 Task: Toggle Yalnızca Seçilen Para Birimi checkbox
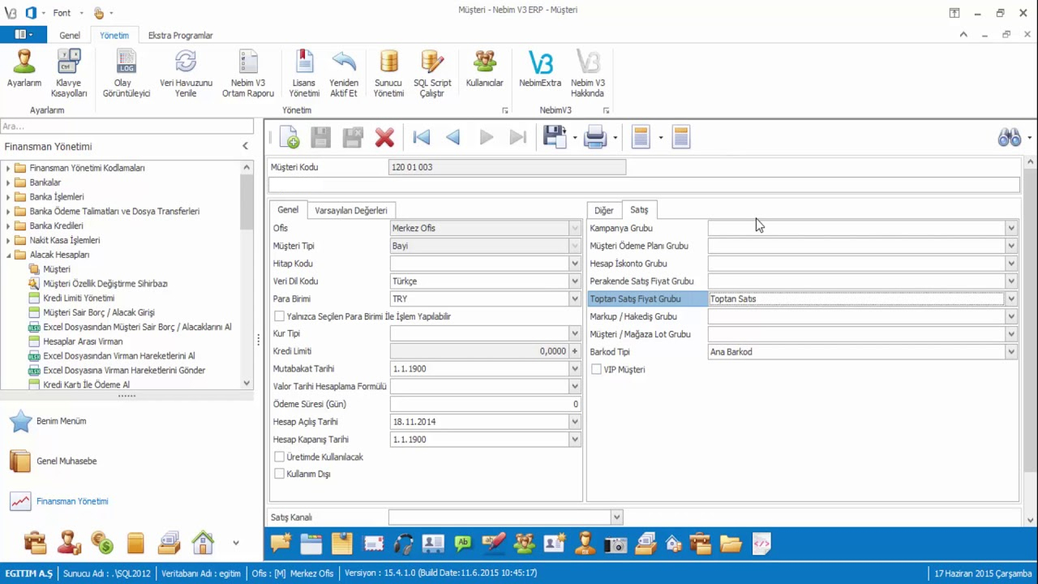point(280,316)
